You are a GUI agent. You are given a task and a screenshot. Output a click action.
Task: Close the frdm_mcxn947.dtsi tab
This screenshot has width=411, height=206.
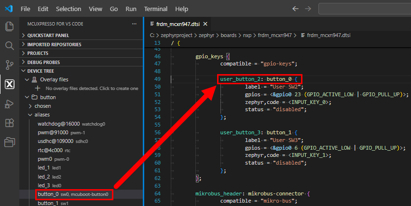pos(205,24)
